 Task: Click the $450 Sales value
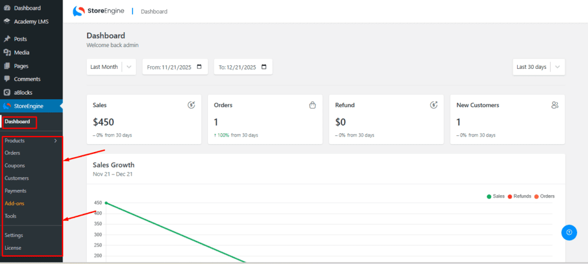point(103,122)
